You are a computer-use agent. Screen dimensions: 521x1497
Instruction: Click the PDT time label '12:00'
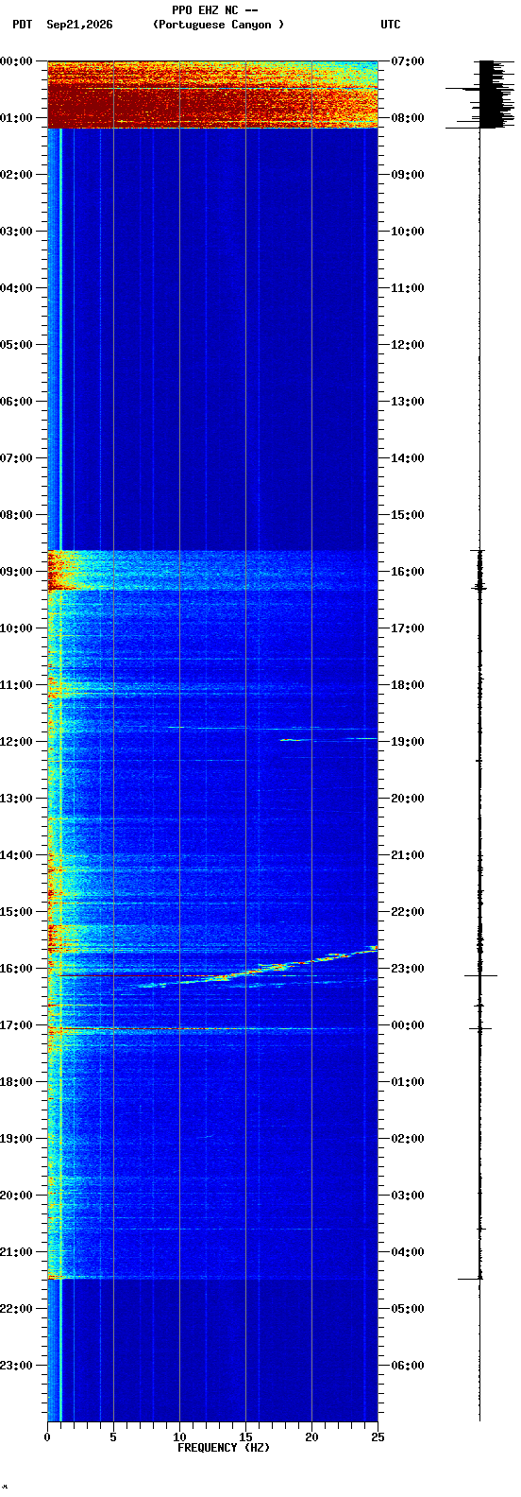pos(16,742)
